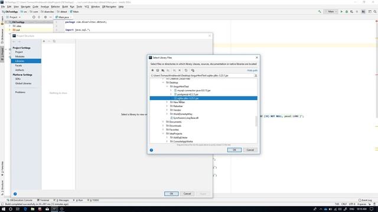The image size is (378, 212).
Task: Collapse the AnguHtmlTest folder node
Action: click(x=167, y=87)
